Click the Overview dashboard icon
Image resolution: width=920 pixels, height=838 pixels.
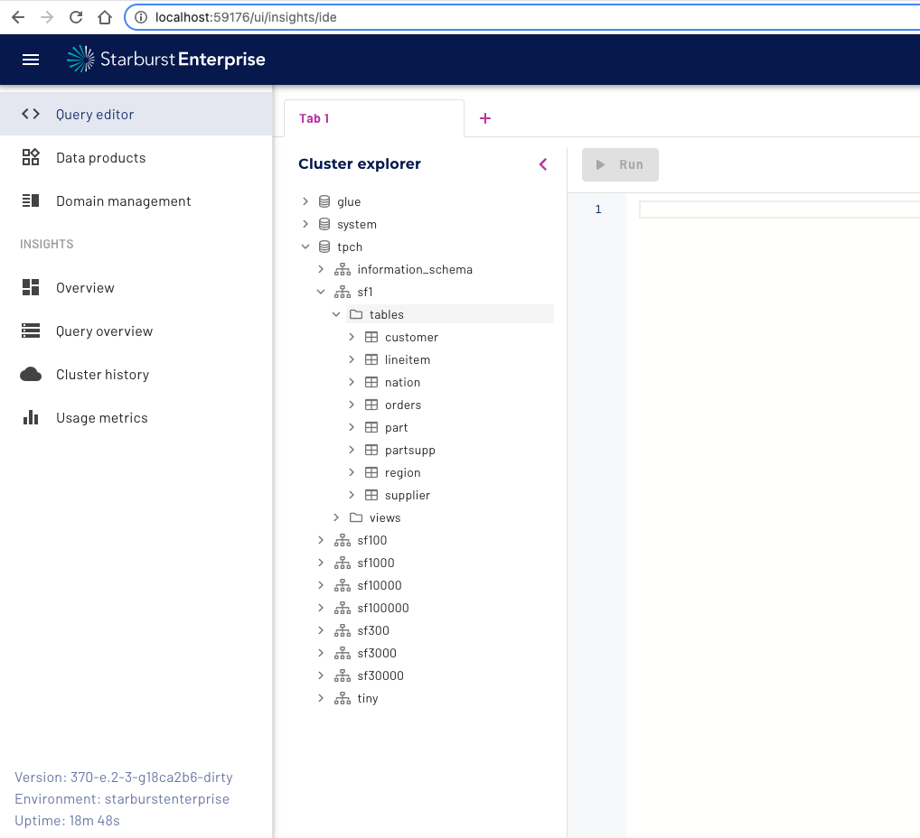tap(31, 287)
